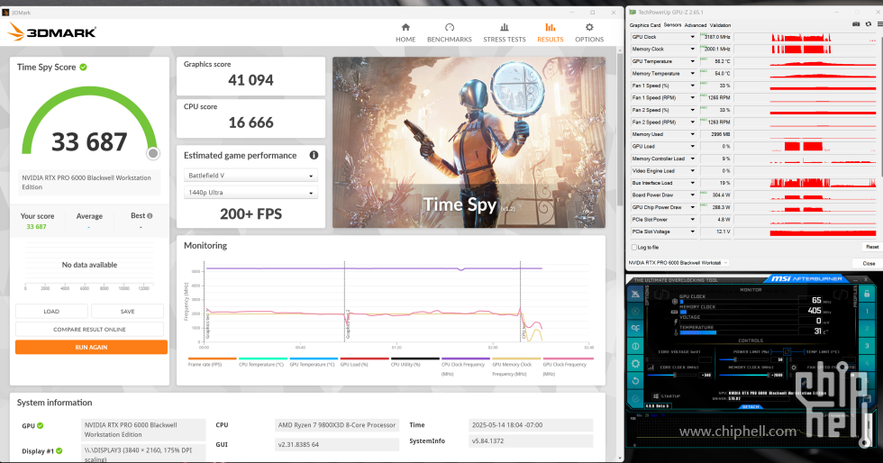Open the GPU selector dropdown in GPU-Z
Image resolution: width=883 pixels, height=463 pixels.
[678, 263]
